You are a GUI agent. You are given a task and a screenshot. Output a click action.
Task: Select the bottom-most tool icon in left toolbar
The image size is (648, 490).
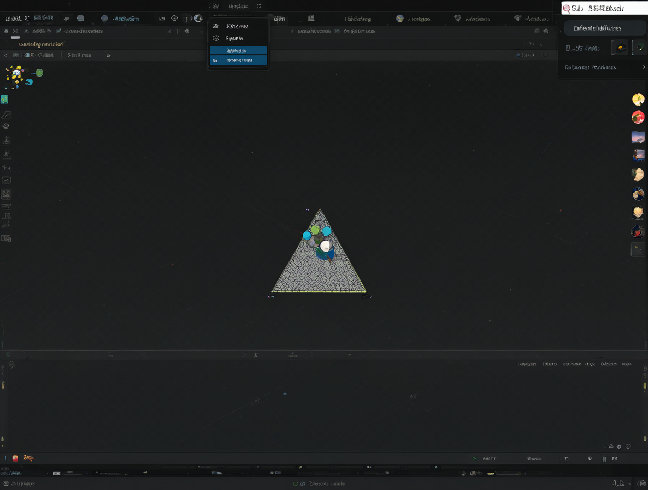click(6, 238)
